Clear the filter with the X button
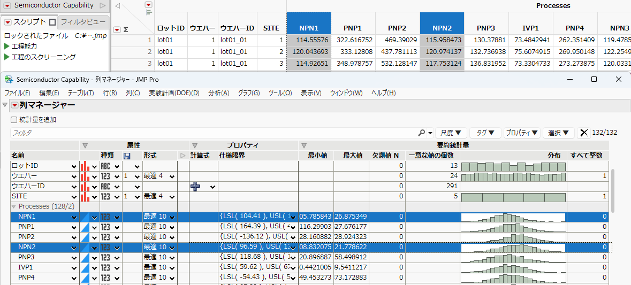The width and height of the screenshot is (631, 285). tap(583, 133)
